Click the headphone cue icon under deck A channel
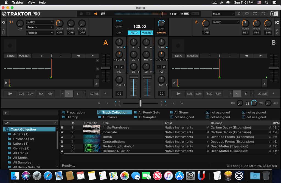 (x=119, y=94)
